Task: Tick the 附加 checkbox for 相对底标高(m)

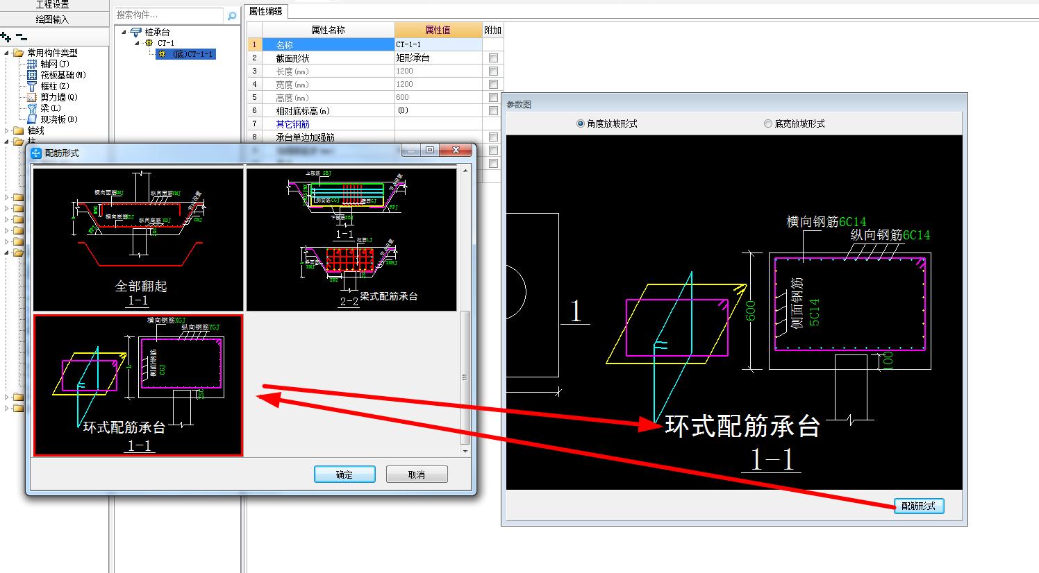Action: point(493,110)
